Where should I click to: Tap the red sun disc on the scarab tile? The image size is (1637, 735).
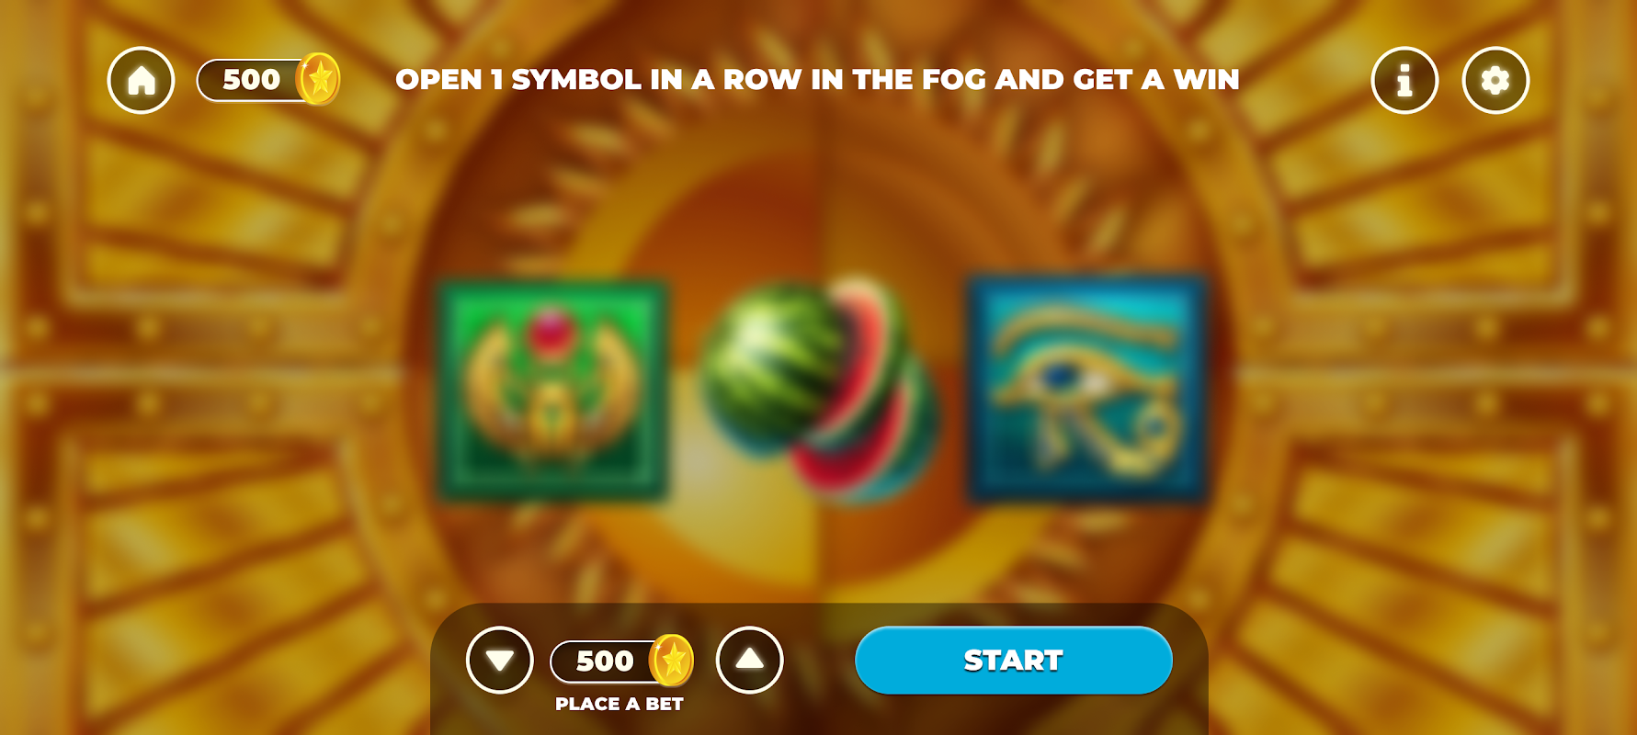click(x=551, y=333)
